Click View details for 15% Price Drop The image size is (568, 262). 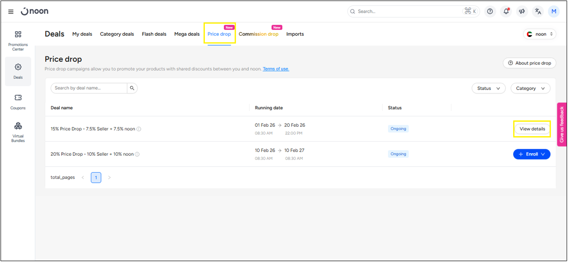(532, 129)
